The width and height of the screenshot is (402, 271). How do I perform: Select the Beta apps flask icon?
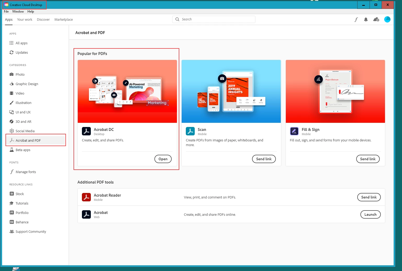tap(12, 150)
